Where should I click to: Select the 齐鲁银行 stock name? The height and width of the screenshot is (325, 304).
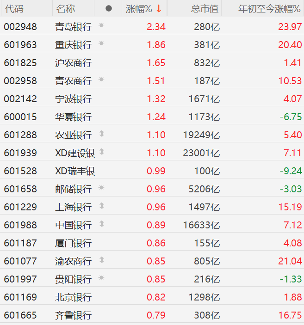(x=73, y=315)
